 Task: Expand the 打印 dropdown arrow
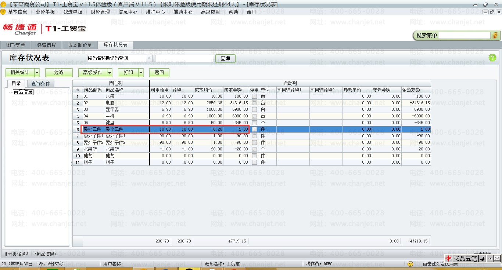coord(141,73)
